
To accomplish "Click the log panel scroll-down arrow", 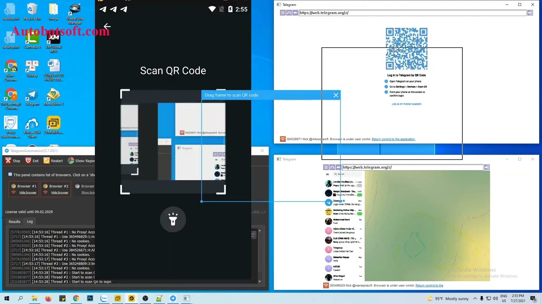I will [260, 281].
